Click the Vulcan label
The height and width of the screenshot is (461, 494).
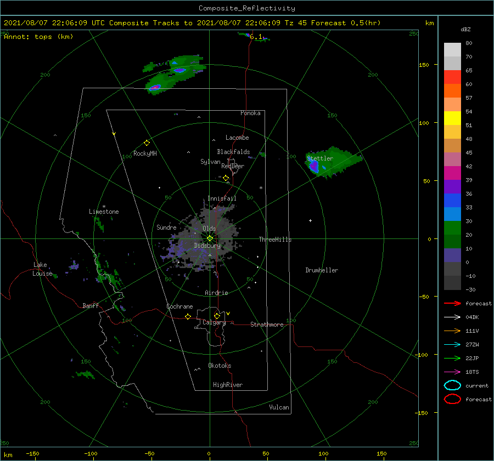(279, 407)
